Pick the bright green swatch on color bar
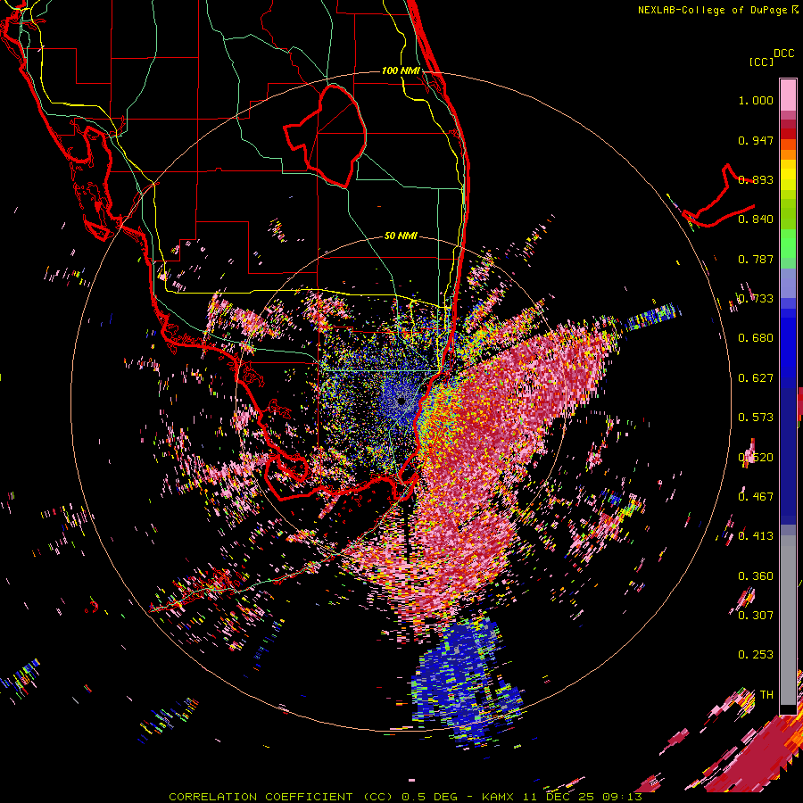 coord(788,244)
